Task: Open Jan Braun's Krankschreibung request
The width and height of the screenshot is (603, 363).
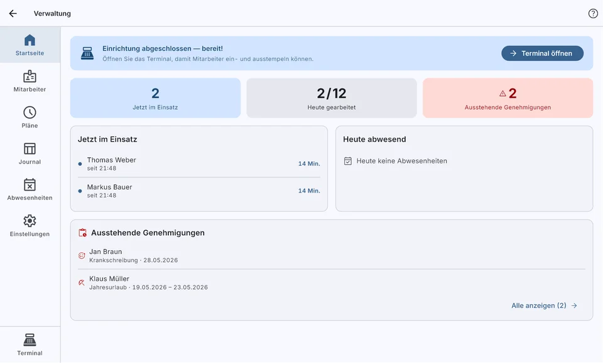Action: (332, 256)
